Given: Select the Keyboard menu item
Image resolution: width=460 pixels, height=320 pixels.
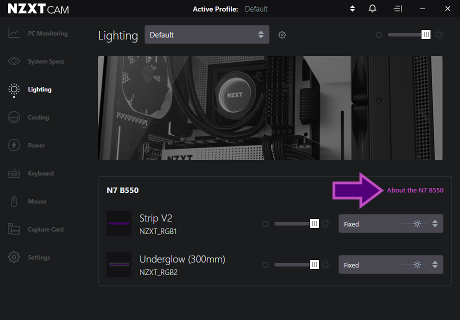Looking at the screenshot, I should (41, 173).
